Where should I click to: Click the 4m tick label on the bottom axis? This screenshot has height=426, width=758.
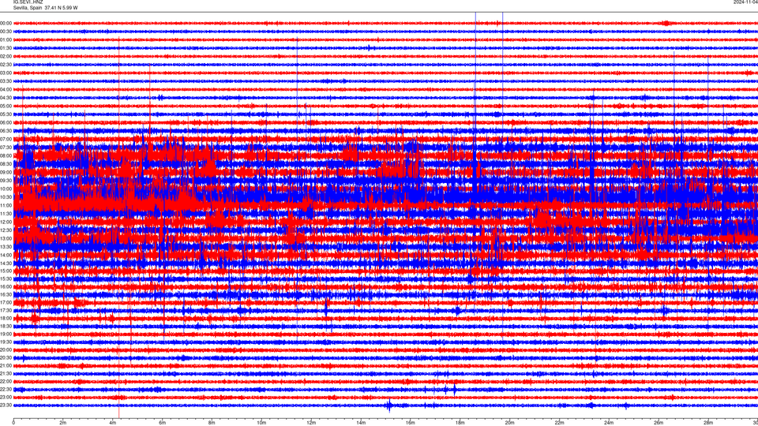point(113,423)
